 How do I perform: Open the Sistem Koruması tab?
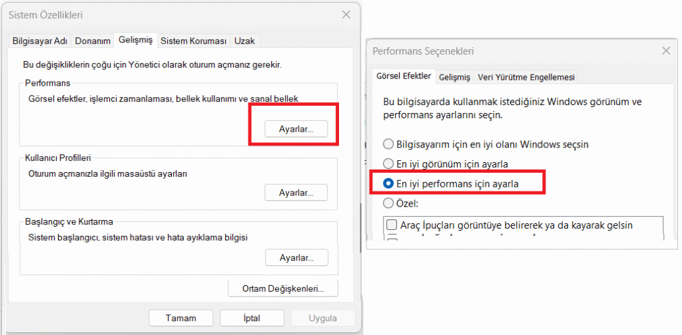coord(194,41)
